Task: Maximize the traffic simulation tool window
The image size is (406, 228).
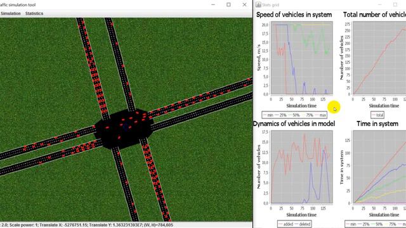Action: (228, 4)
